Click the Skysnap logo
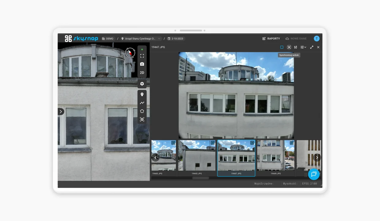380x221 pixels. 81,38
